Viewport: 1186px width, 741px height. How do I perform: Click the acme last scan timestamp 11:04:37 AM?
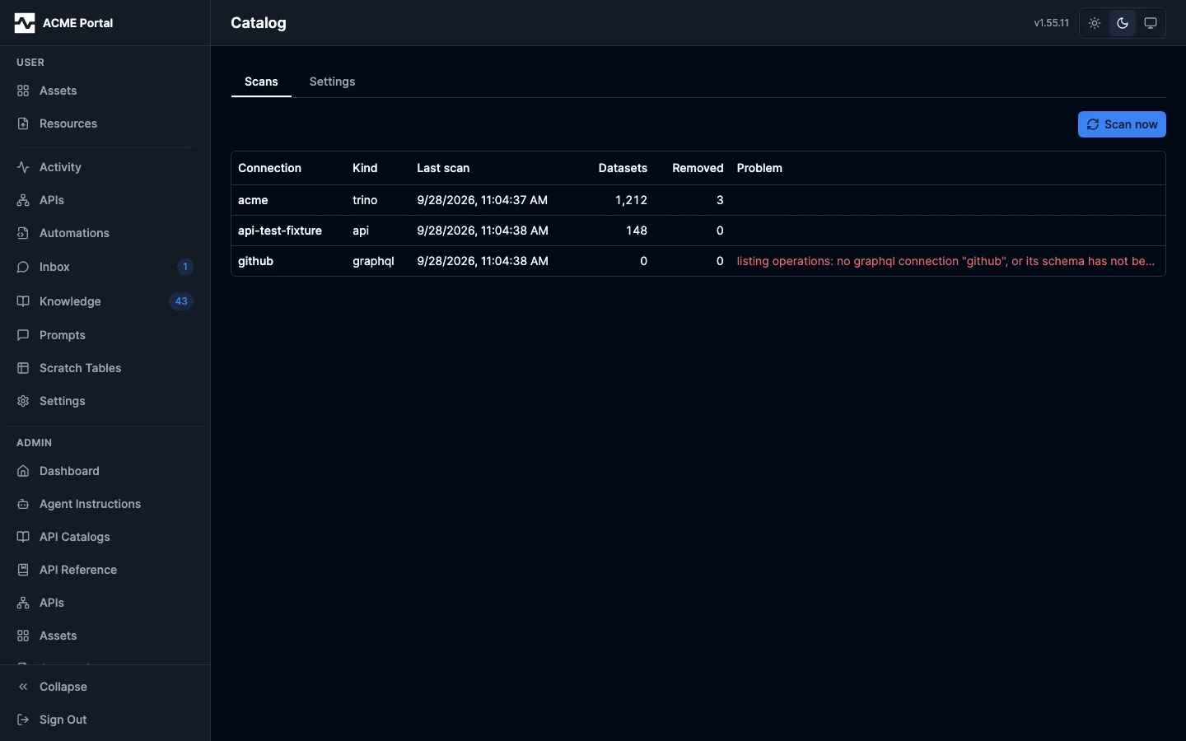pyautogui.click(x=483, y=200)
